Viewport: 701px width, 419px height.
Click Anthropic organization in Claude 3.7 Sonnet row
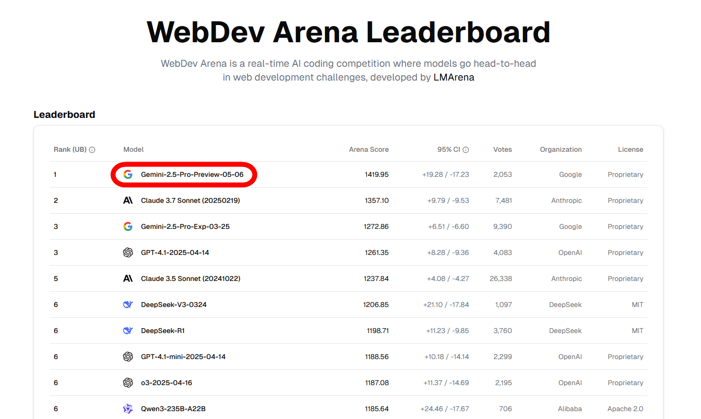[x=567, y=200]
